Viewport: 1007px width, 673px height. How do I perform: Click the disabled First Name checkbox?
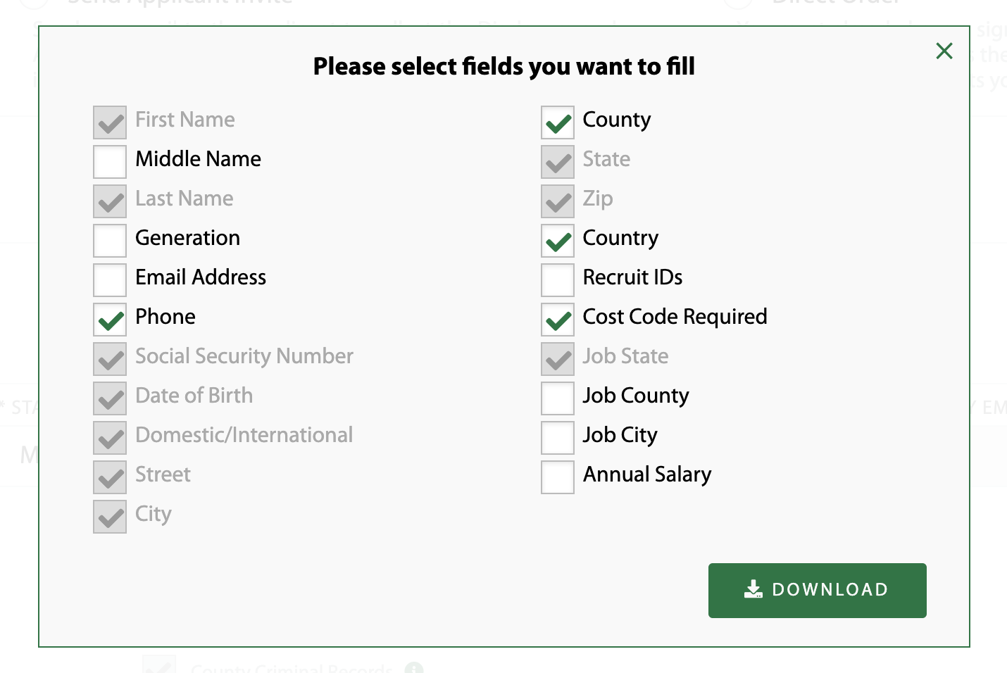pyautogui.click(x=110, y=122)
